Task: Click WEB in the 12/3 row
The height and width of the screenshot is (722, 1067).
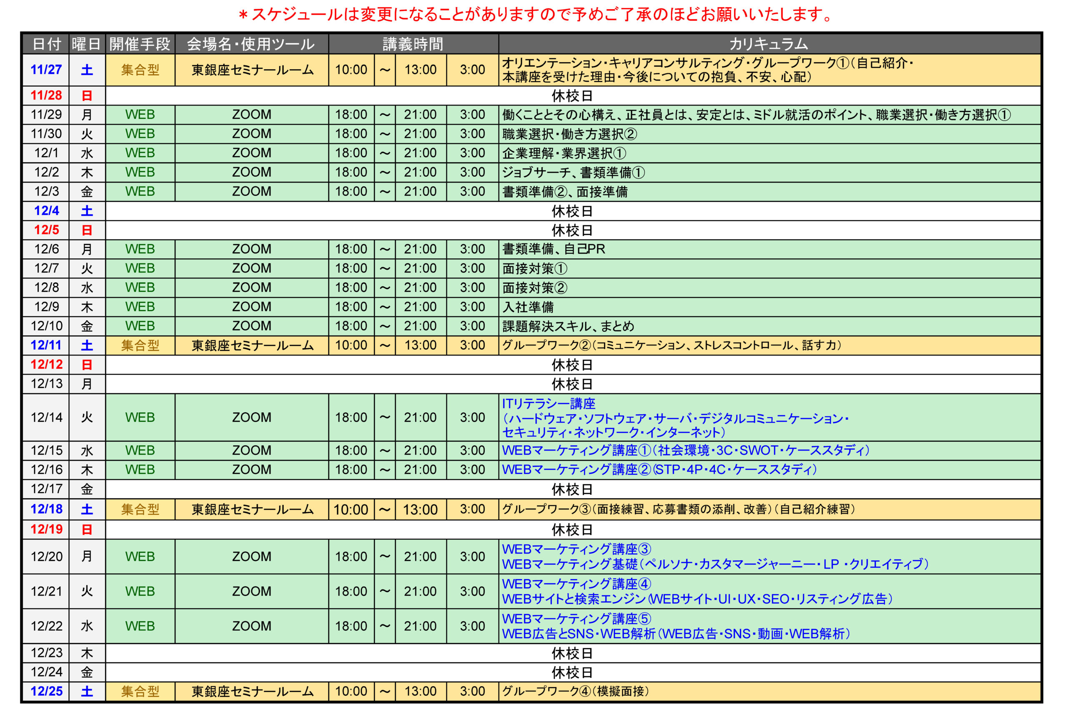Action: pyautogui.click(x=140, y=191)
